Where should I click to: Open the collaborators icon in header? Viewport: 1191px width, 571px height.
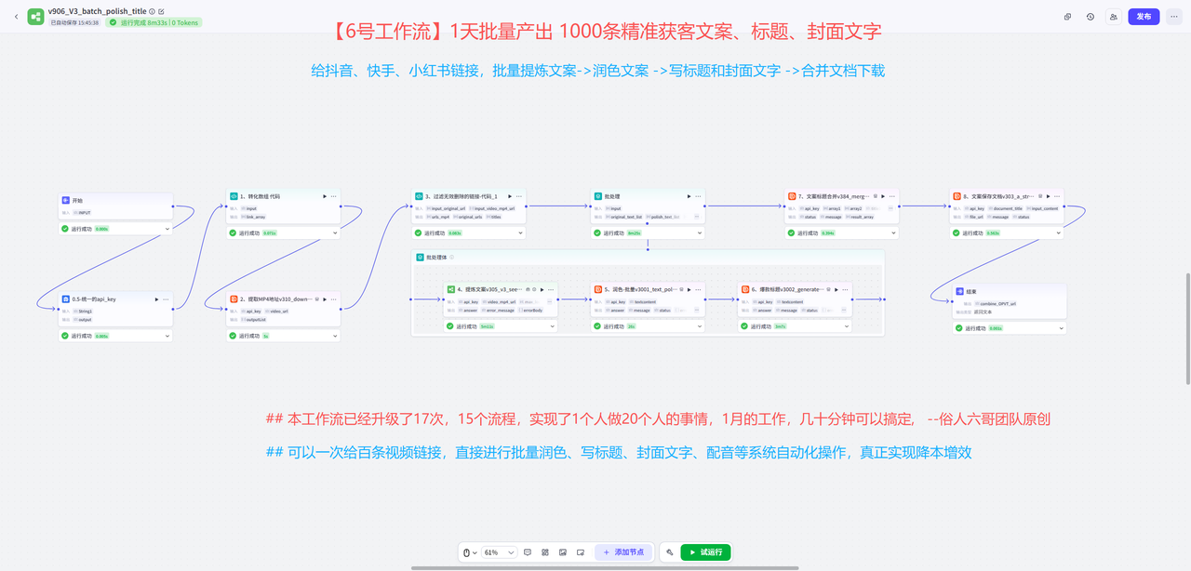(1113, 17)
